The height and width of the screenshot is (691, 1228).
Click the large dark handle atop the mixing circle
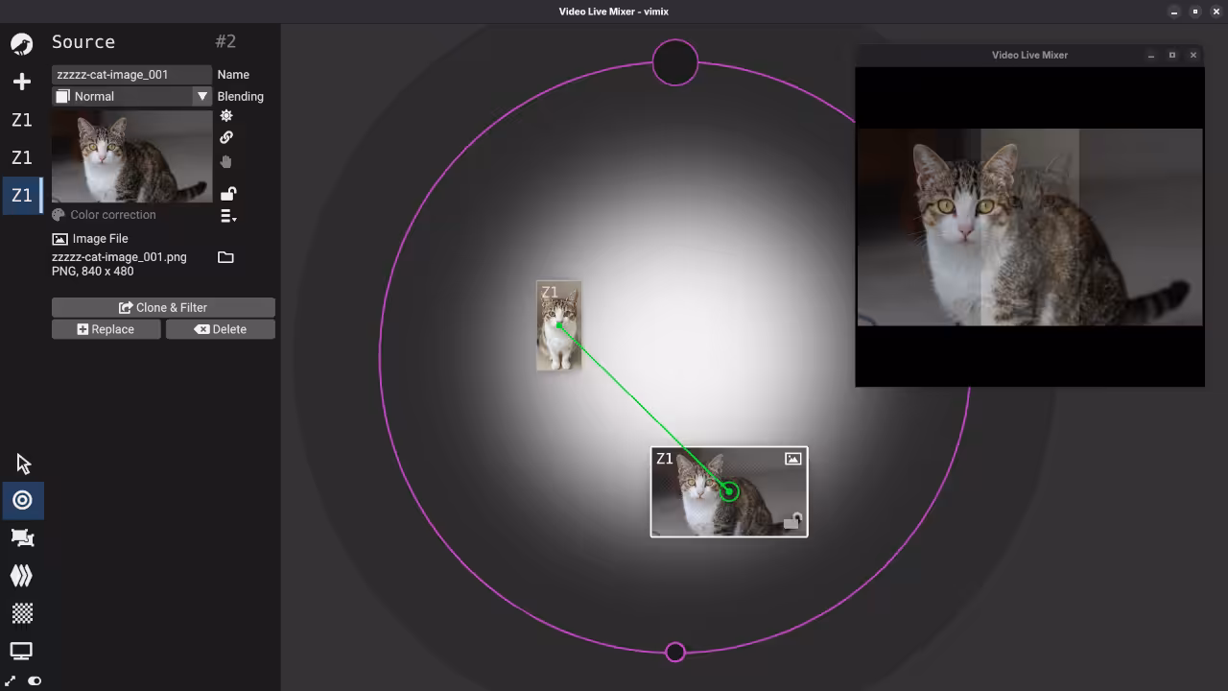(x=675, y=62)
